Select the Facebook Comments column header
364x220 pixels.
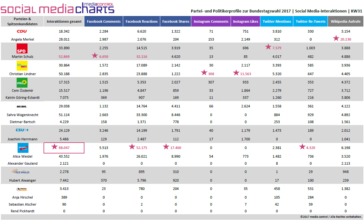click(x=104, y=21)
